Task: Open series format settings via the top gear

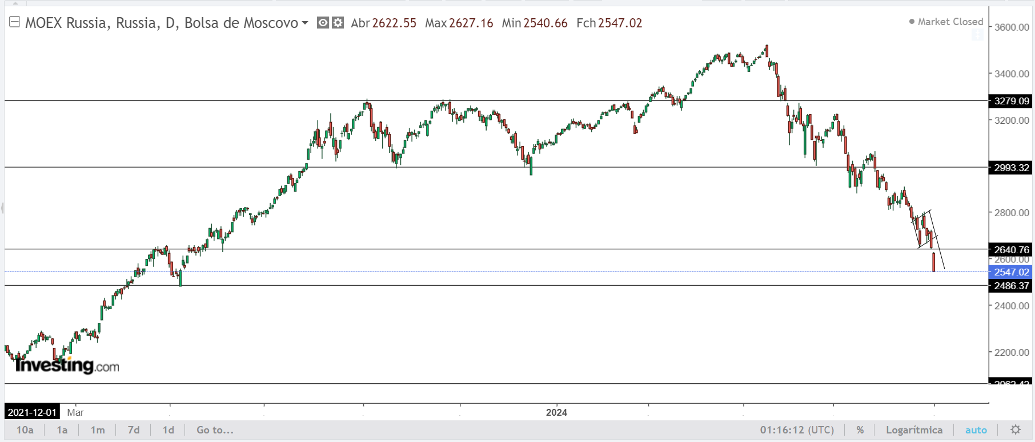Action: (338, 23)
